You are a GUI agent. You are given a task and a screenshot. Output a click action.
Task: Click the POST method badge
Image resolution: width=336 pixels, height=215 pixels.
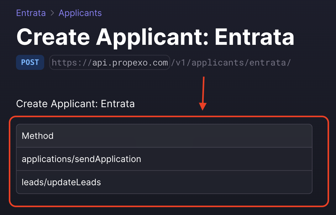30,62
